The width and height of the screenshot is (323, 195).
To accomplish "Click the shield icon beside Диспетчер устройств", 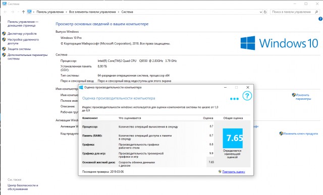I will click(4, 34).
